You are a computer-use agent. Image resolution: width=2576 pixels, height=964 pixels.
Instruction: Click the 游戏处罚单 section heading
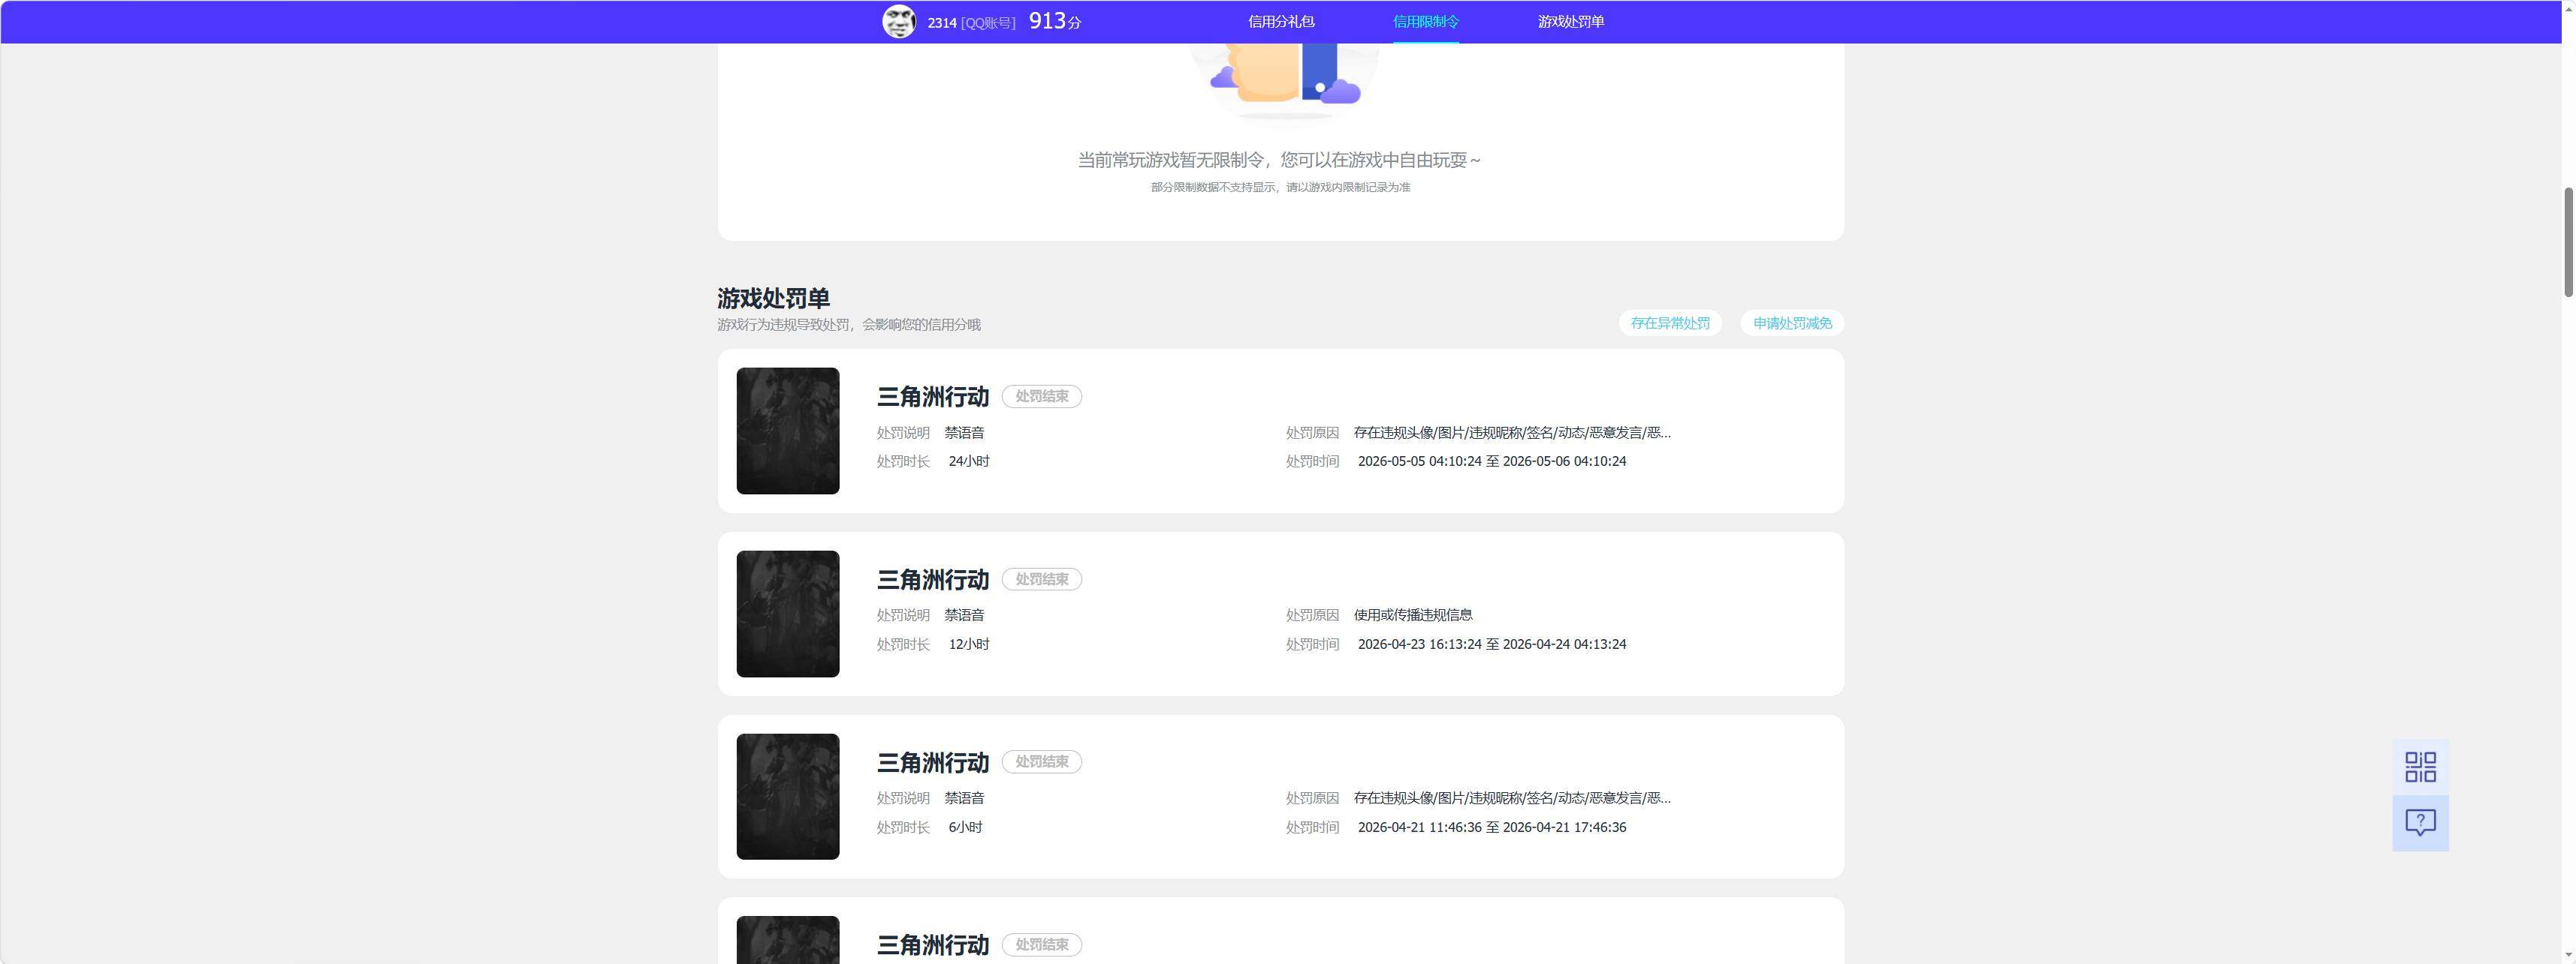coord(773,299)
